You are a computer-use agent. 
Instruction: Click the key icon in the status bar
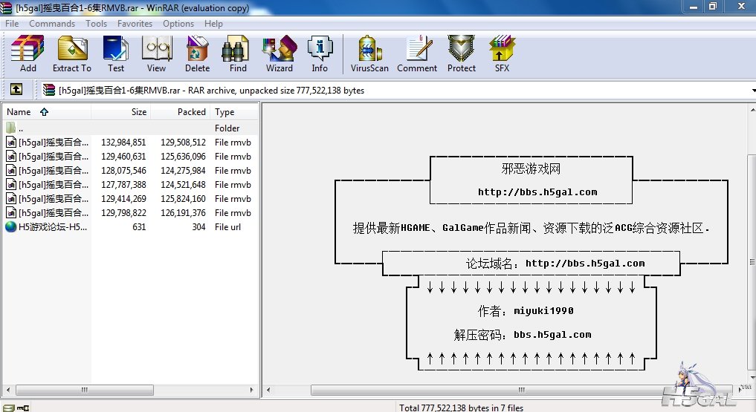(x=23, y=408)
